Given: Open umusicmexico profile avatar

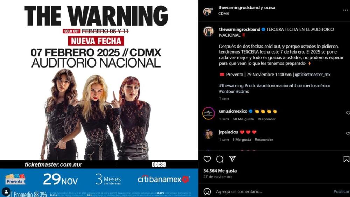Looking at the screenshot, I should (x=209, y=113).
